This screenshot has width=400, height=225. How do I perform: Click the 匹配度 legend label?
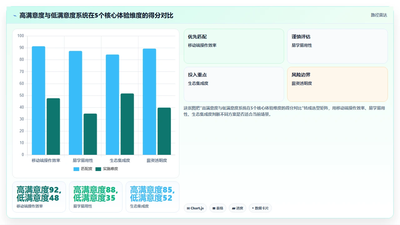point(87,169)
